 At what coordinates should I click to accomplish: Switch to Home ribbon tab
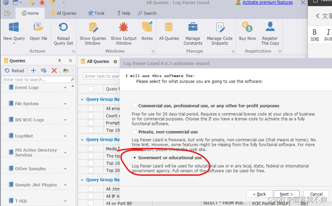coord(30,13)
